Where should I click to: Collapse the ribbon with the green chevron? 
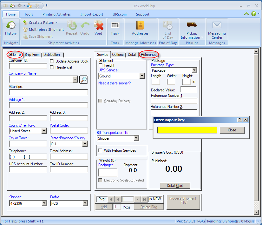pyautogui.click(x=246, y=14)
